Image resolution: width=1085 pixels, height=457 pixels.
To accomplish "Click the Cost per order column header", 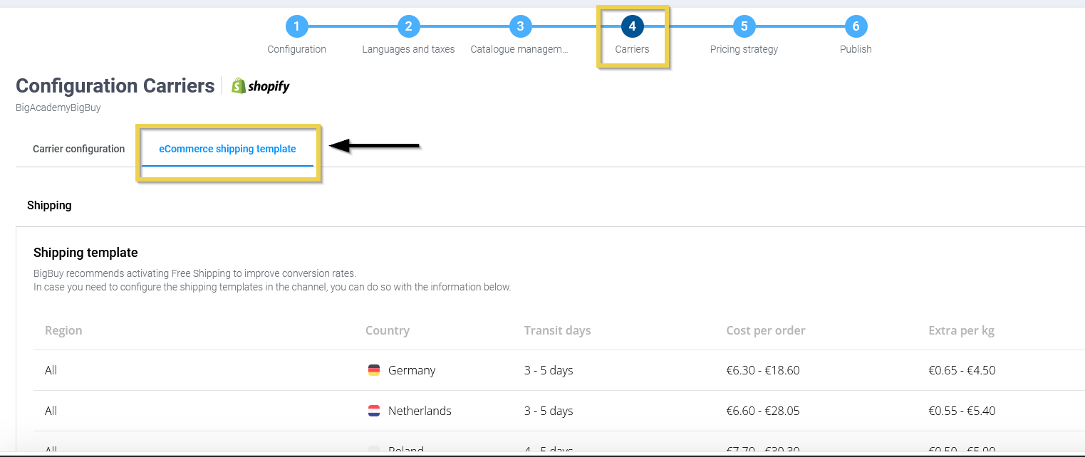I will (x=765, y=330).
